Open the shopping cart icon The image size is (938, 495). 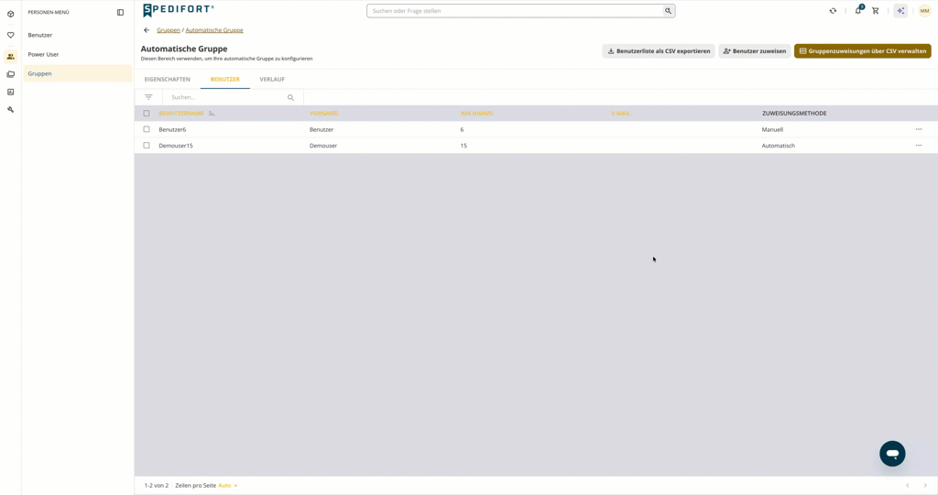point(875,11)
